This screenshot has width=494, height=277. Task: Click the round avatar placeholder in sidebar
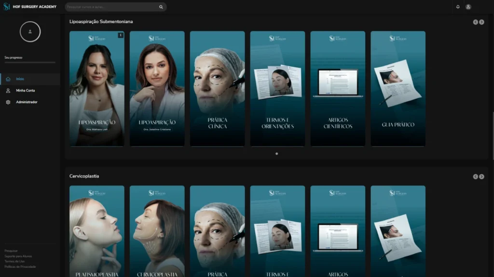(30, 31)
